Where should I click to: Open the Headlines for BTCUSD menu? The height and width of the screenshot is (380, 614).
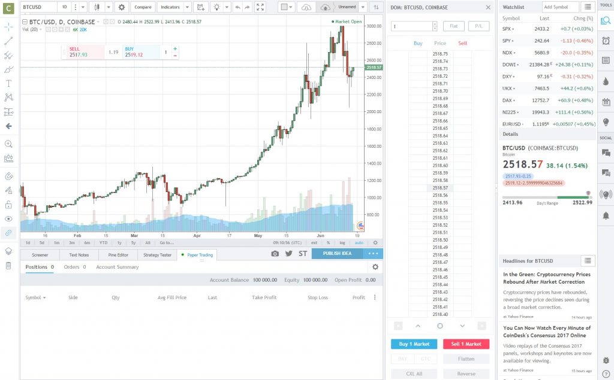[588, 261]
